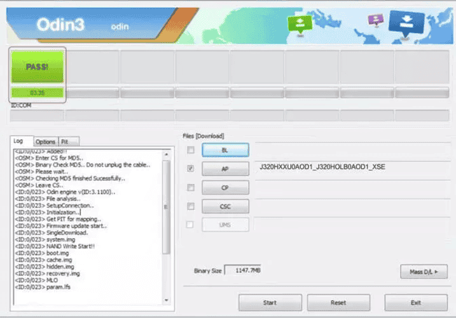Click the Reset button
This screenshot has width=456, height=318.
click(x=338, y=302)
